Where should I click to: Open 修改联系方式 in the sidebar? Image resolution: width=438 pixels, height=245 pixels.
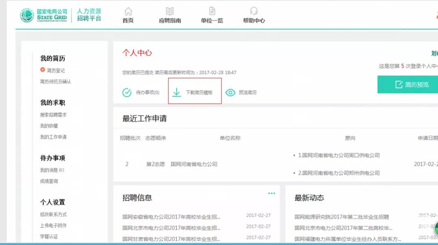click(53, 215)
